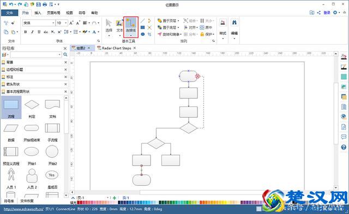Close the 箭头形状 library category
349x214 pixels.
[65, 84]
